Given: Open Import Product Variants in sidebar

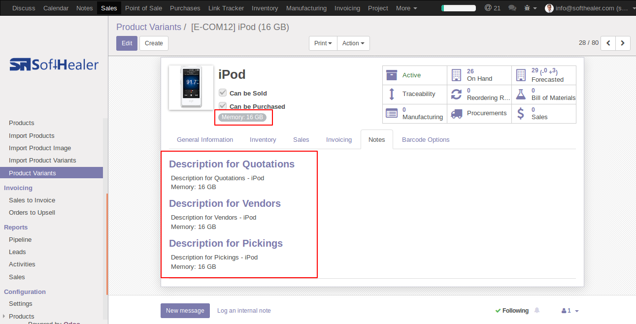Looking at the screenshot, I should pyautogui.click(x=42, y=160).
